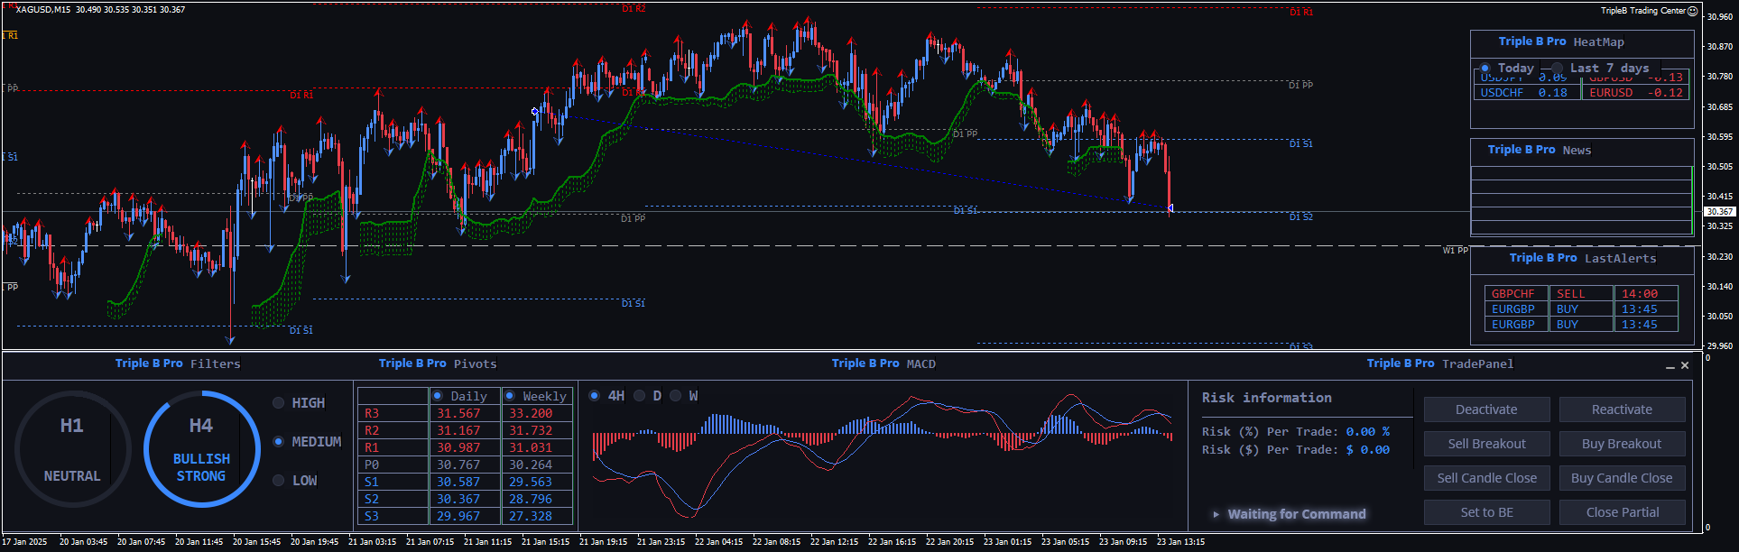This screenshot has height=552, width=1739.
Task: Click the USDCHF cell in HeatMap
Action: [1503, 93]
